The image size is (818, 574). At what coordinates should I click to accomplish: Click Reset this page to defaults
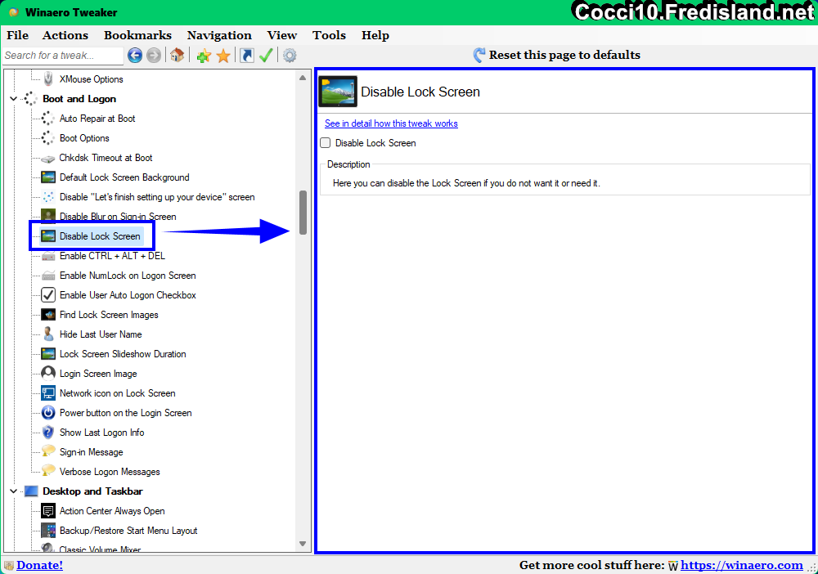(556, 55)
